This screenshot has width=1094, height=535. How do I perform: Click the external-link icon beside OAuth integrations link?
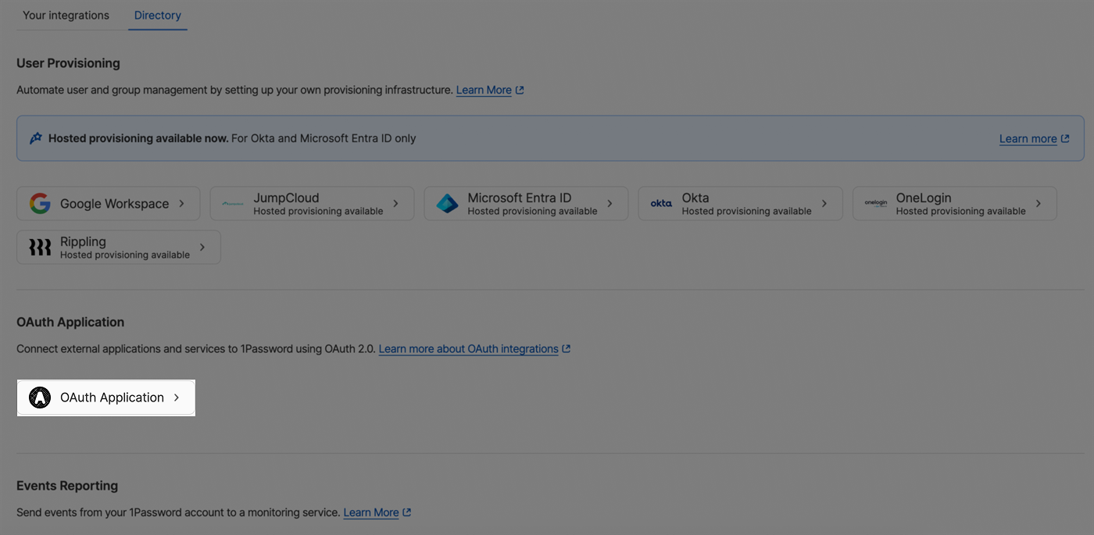567,348
